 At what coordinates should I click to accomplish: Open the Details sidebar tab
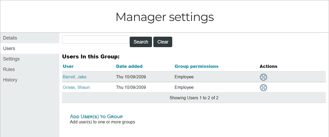pyautogui.click(x=30, y=38)
